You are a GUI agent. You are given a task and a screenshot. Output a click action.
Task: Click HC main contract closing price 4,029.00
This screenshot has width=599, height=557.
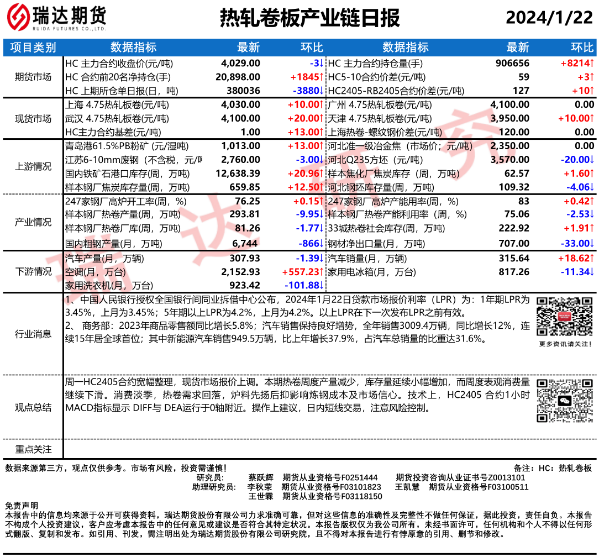pos(240,64)
